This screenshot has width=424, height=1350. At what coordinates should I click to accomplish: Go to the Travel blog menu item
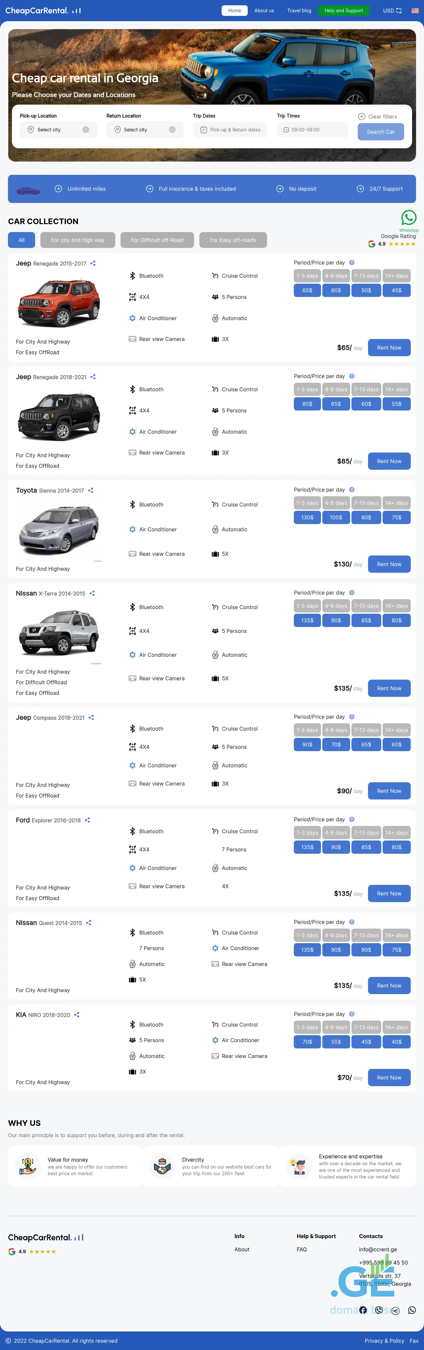(x=299, y=11)
